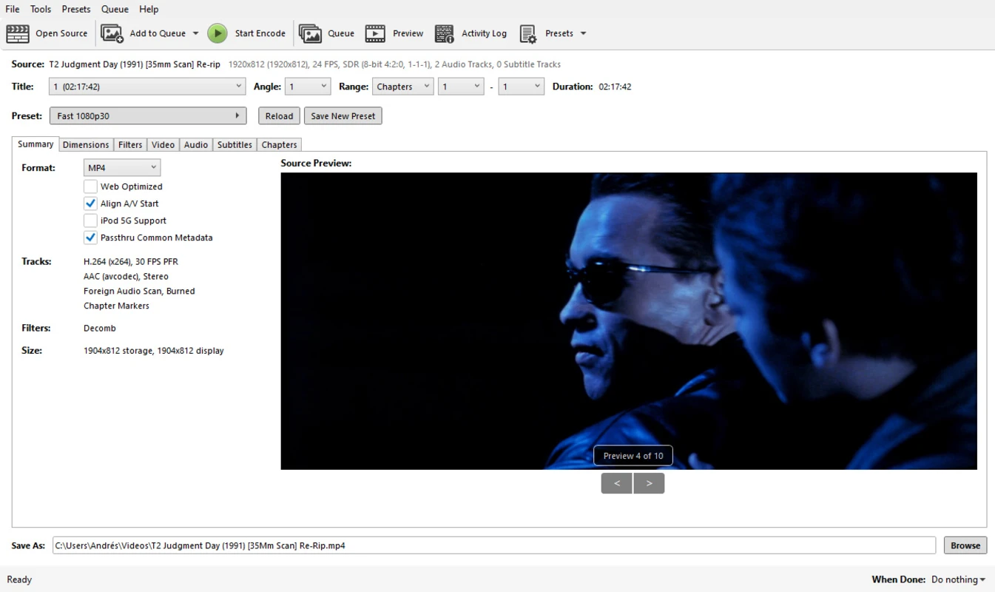
Task: Click the Save New Preset button
Action: click(x=343, y=116)
